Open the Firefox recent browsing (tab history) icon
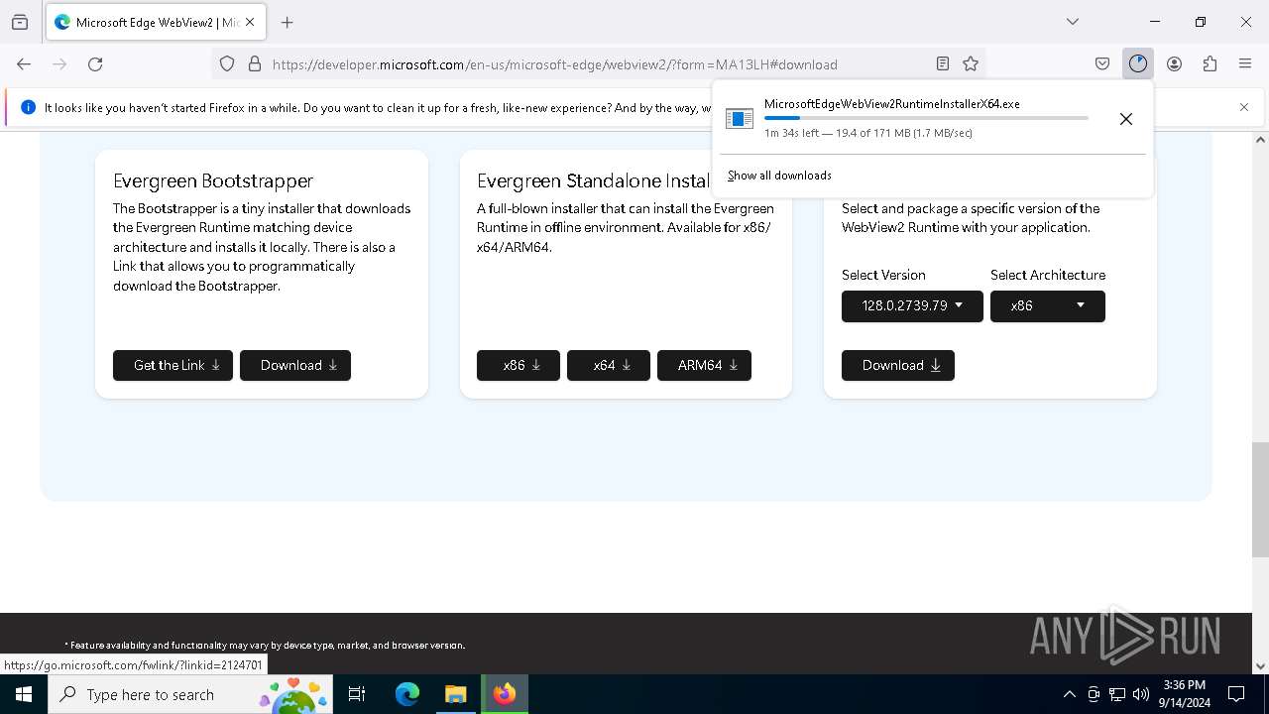The image size is (1269, 714). pyautogui.click(x=20, y=22)
